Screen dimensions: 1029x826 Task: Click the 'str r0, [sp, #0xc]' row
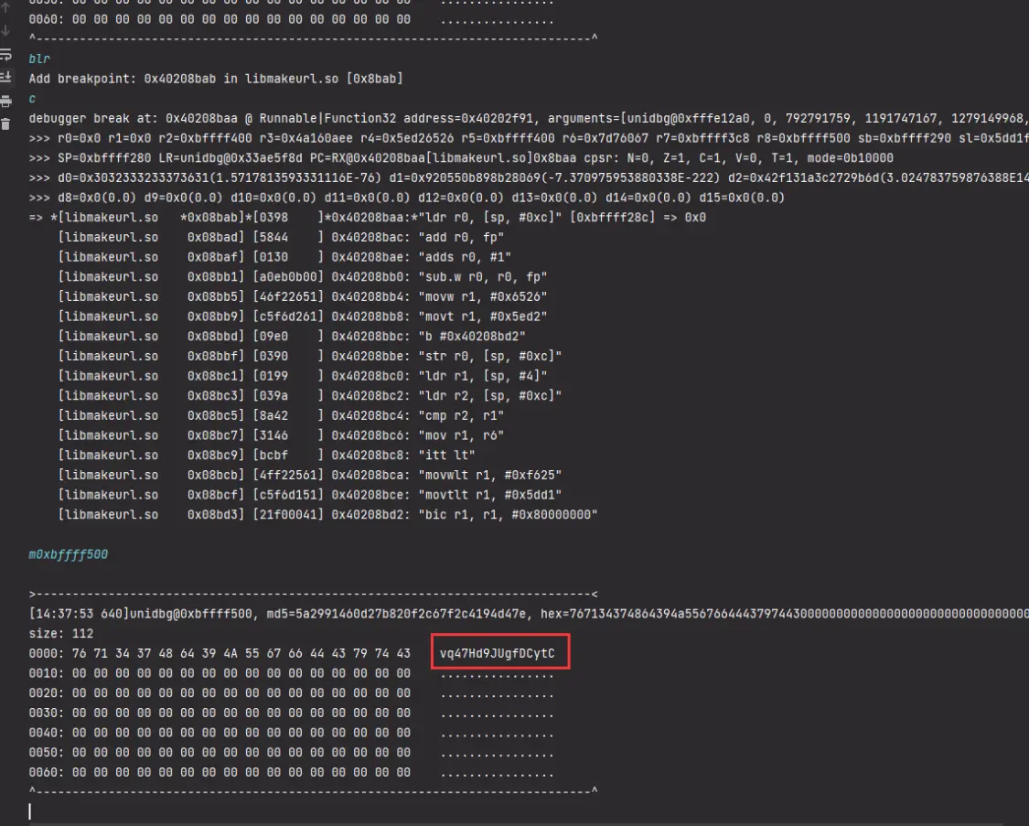click(310, 356)
